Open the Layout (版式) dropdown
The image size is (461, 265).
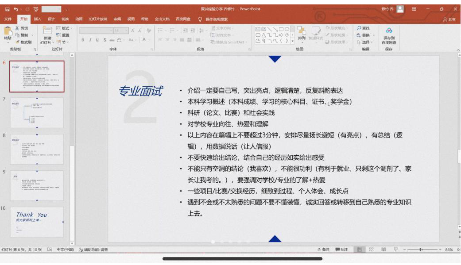pos(65,28)
